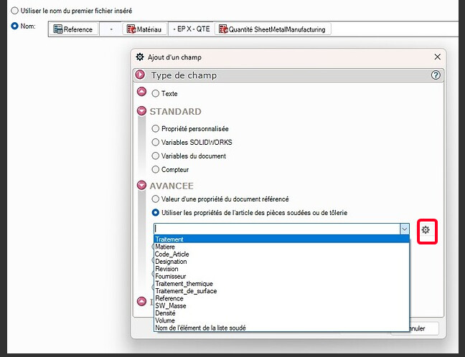Click the property combo box dropdown arrow

404,229
